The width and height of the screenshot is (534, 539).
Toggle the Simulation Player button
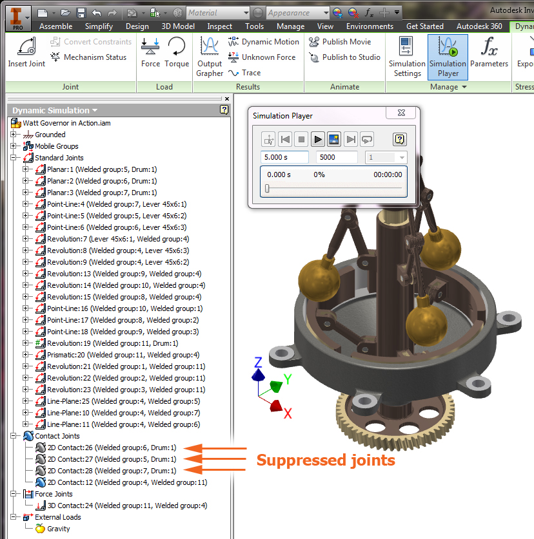pyautogui.click(x=448, y=57)
